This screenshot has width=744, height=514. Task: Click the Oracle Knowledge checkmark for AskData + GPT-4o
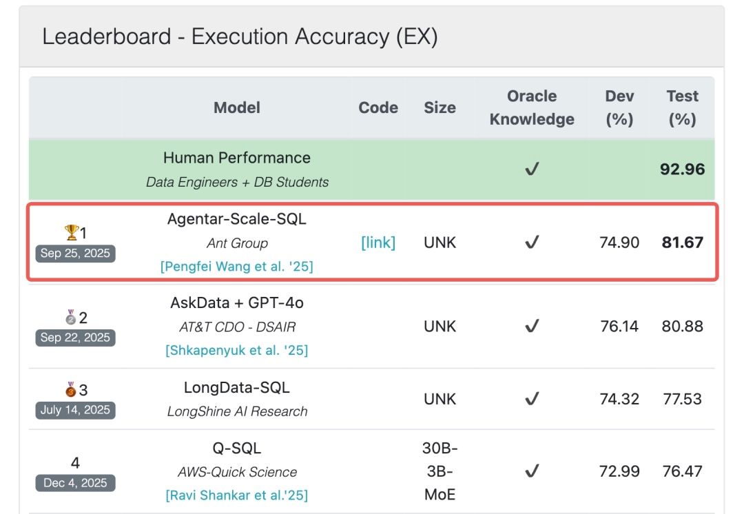[531, 326]
